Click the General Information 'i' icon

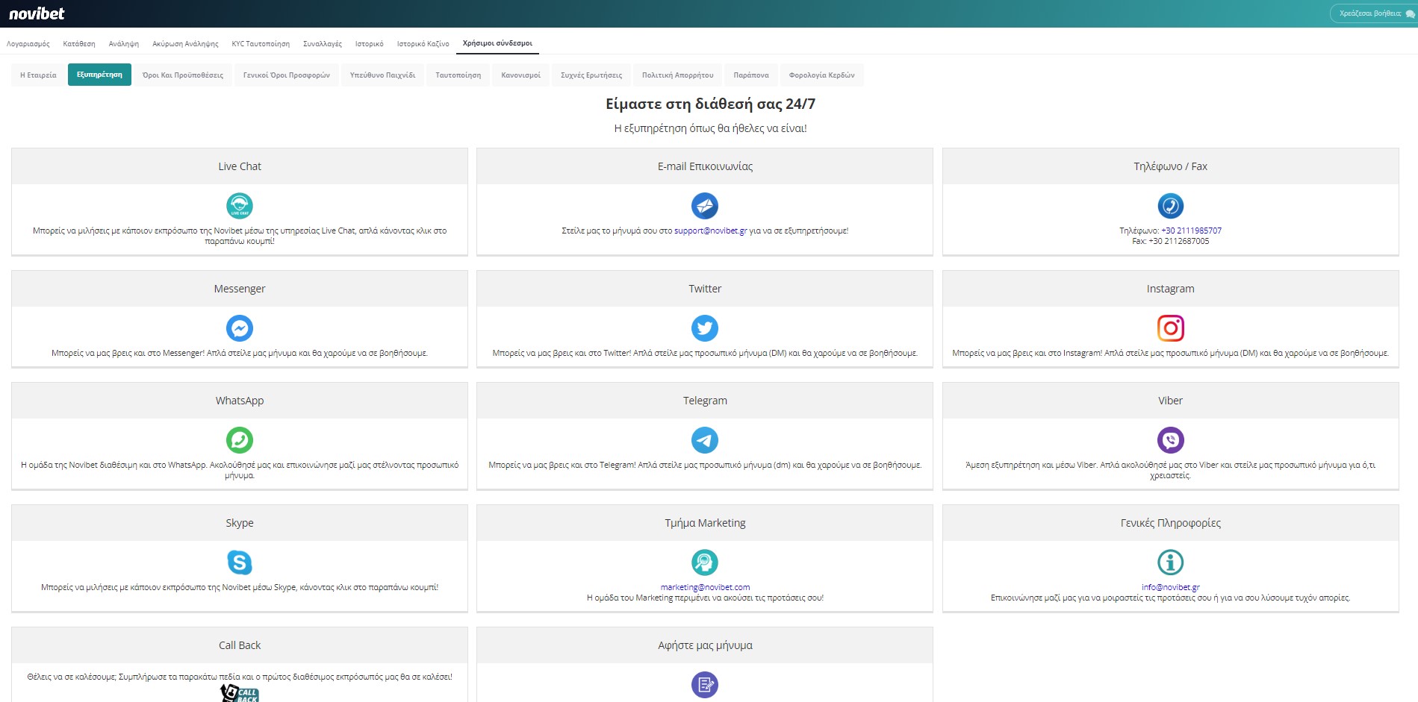(x=1170, y=562)
